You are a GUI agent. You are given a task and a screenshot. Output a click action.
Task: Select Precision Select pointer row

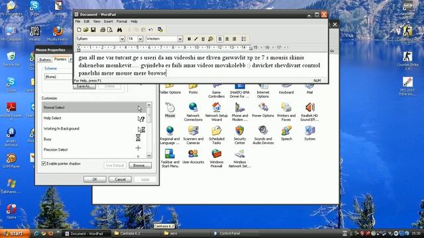tap(94, 149)
